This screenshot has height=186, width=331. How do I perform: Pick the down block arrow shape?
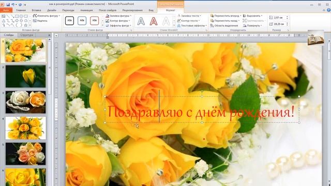point(21,21)
